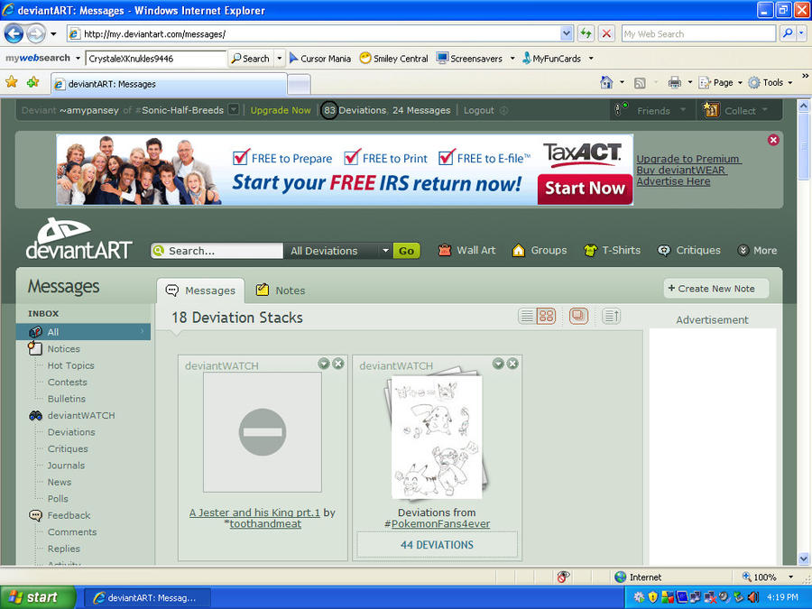Click the Windows Start button
This screenshot has height=609, width=812.
pos(37,597)
